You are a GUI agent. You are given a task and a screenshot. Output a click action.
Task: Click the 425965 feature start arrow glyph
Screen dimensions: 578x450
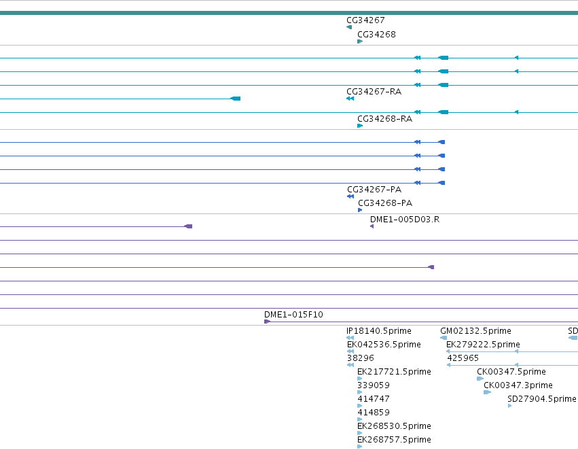(449, 365)
